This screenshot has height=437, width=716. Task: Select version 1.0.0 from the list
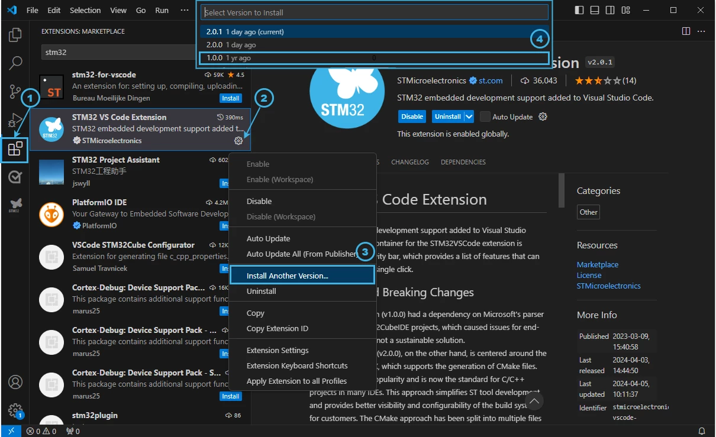[375, 58]
